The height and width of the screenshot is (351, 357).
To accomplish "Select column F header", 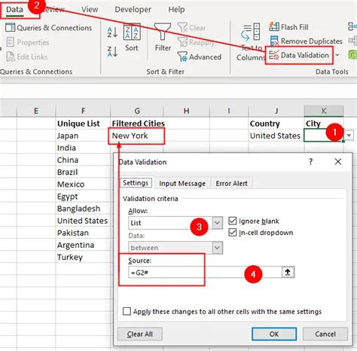I will [83, 111].
